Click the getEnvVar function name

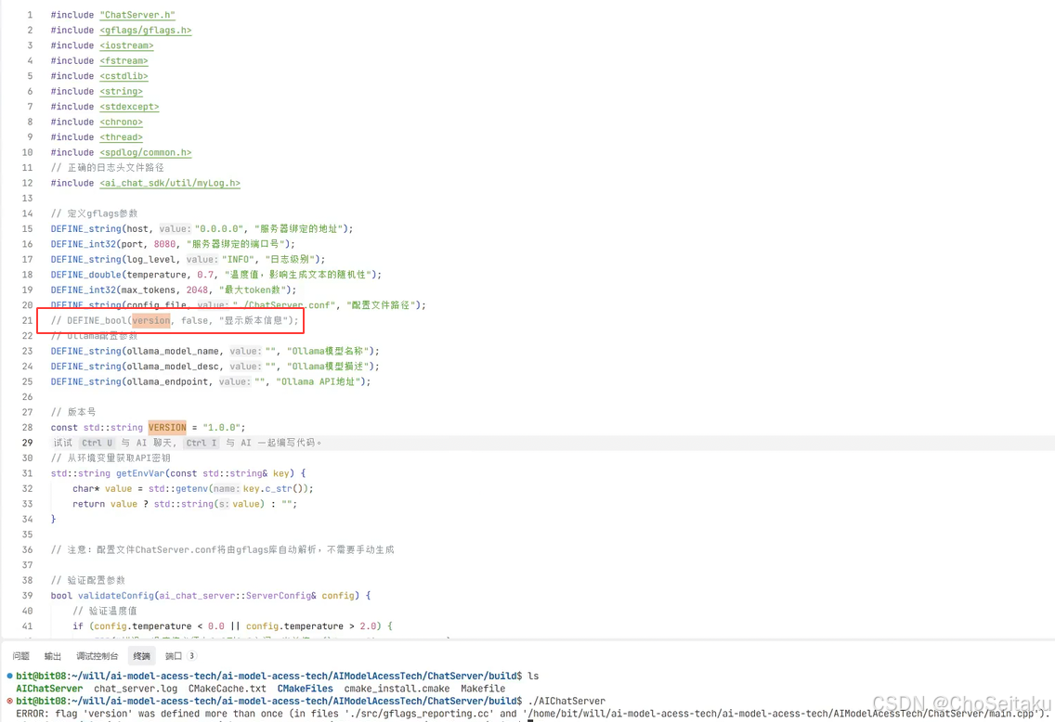[140, 473]
